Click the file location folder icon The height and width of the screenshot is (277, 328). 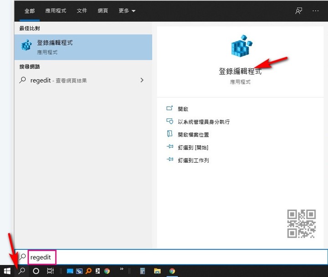point(169,133)
